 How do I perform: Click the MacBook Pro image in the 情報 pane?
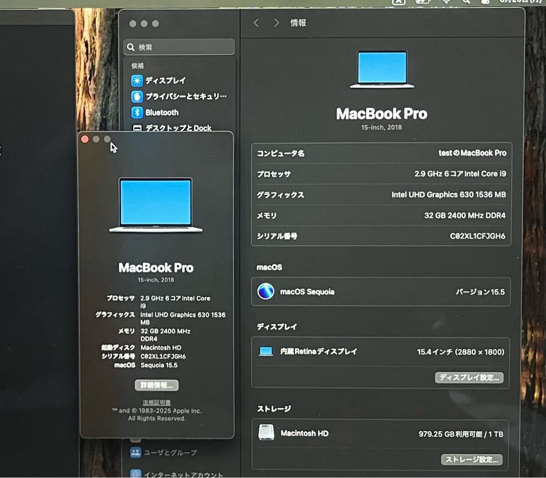[x=382, y=69]
